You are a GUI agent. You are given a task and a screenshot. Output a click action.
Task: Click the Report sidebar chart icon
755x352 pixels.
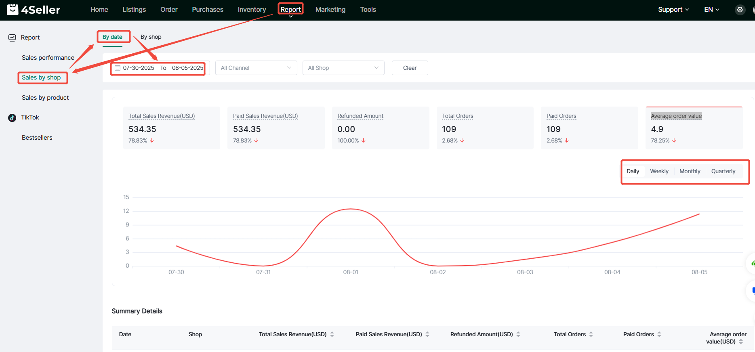click(x=12, y=38)
